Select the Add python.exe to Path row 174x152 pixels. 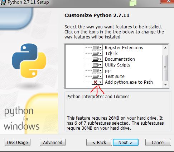tap(129, 82)
